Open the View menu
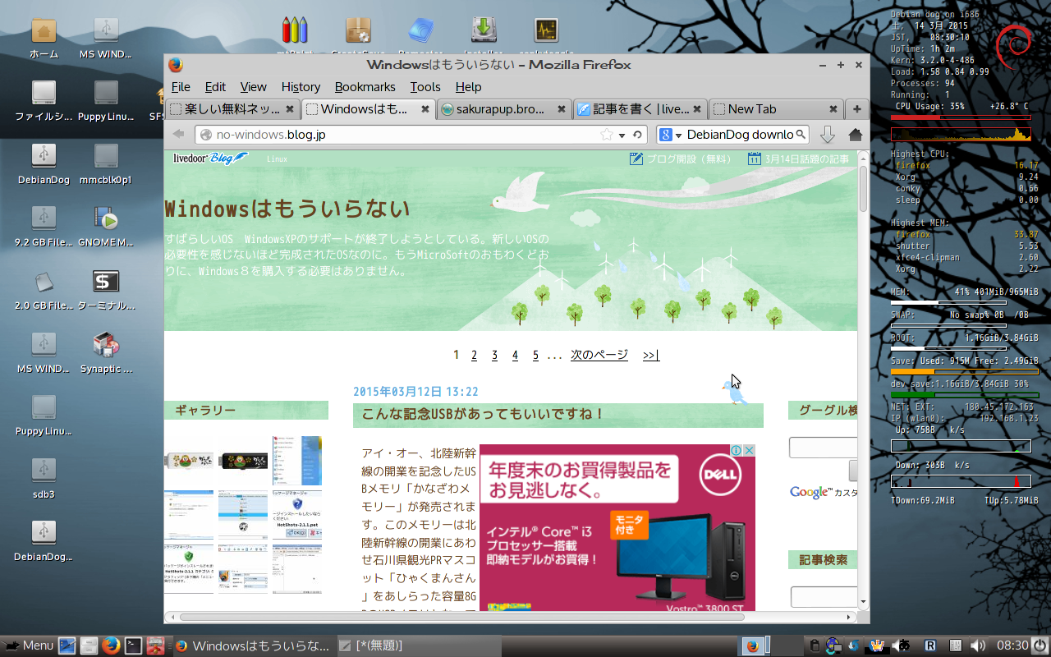The width and height of the screenshot is (1051, 657). coord(253,87)
